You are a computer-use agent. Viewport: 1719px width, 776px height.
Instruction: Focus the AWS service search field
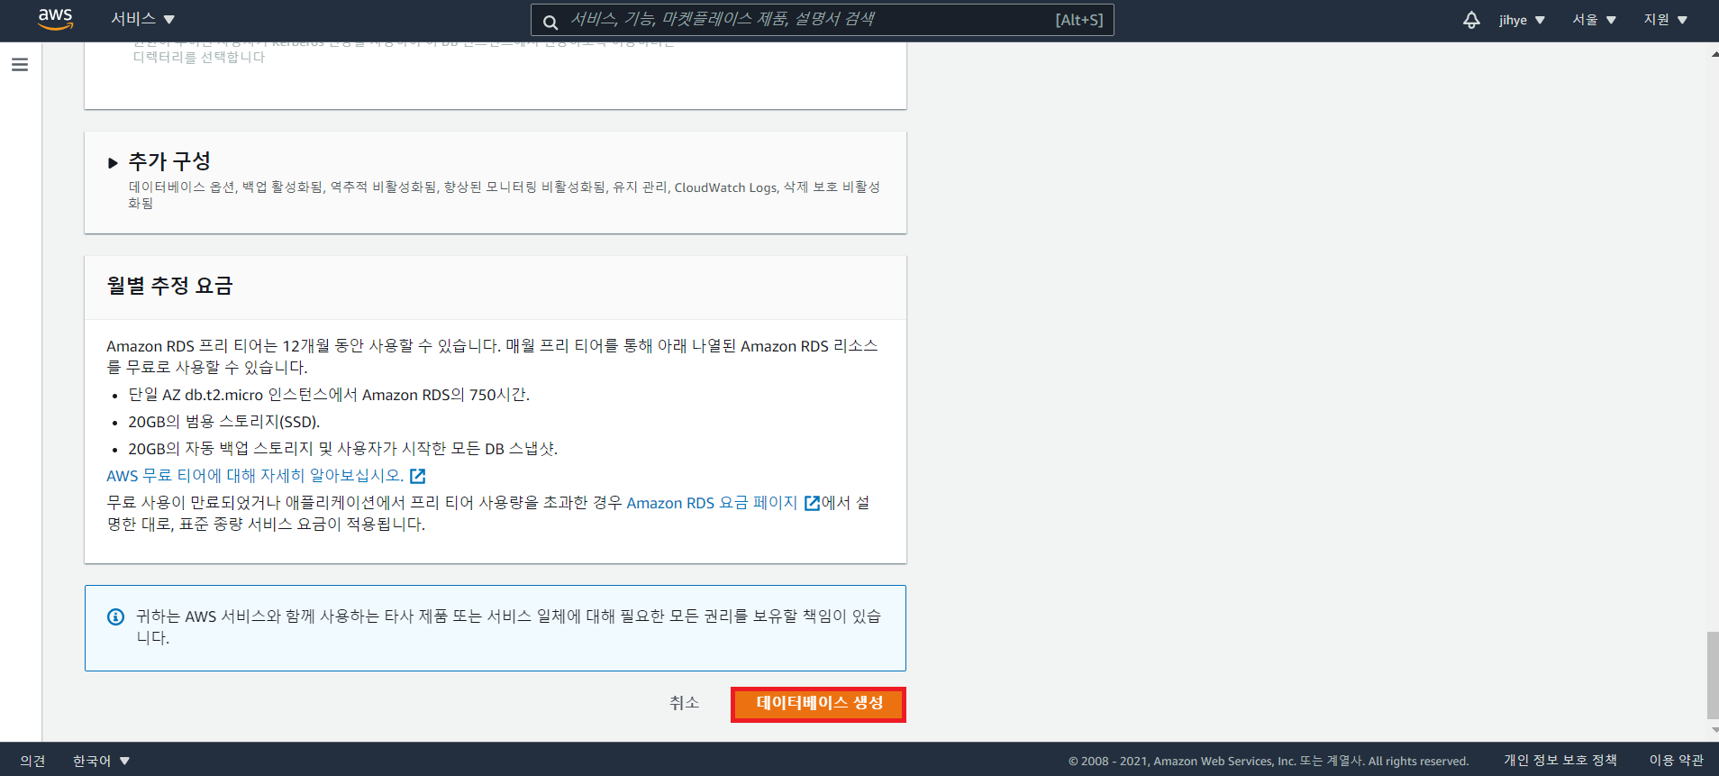822,20
